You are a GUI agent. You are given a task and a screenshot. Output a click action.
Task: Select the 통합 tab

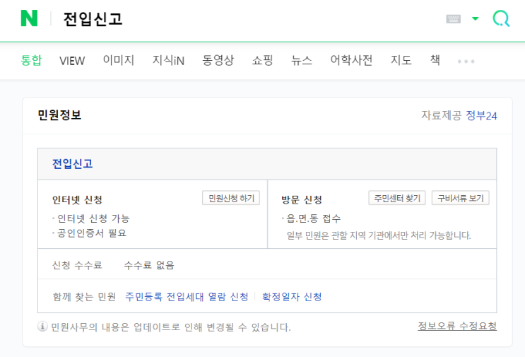click(31, 61)
